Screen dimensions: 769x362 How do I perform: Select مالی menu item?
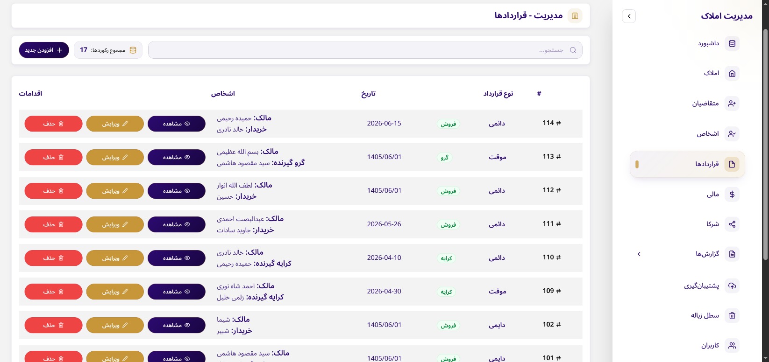pos(687,195)
